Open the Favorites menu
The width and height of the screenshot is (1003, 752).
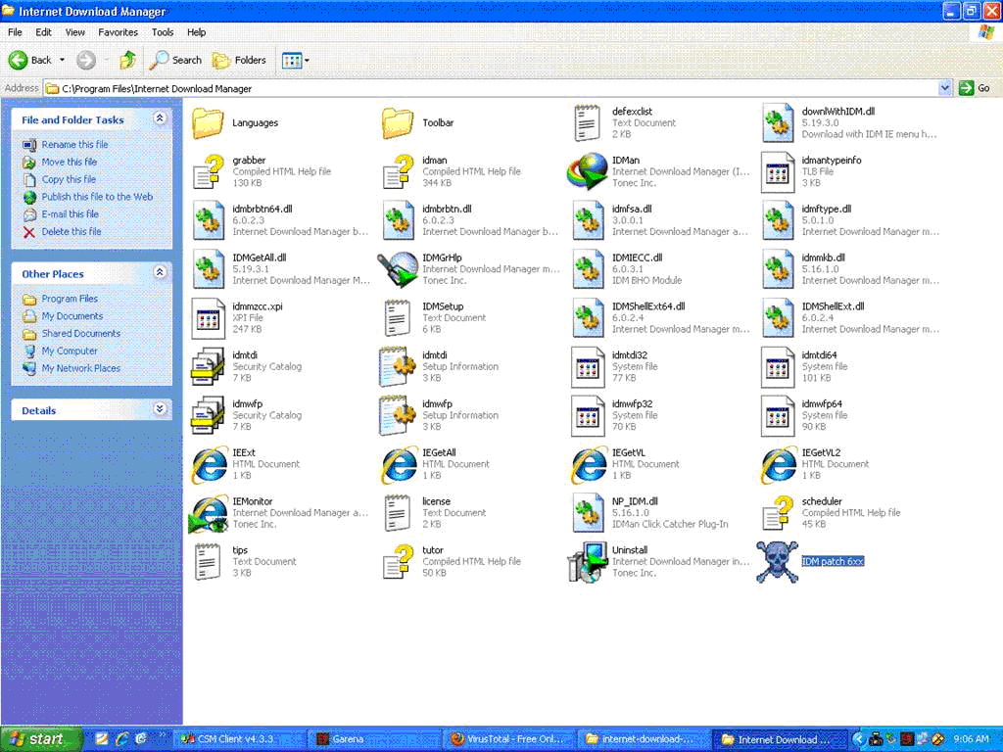click(118, 32)
